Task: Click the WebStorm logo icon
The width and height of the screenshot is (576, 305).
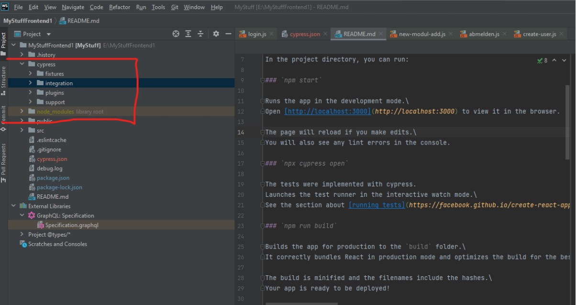Action: click(5, 7)
